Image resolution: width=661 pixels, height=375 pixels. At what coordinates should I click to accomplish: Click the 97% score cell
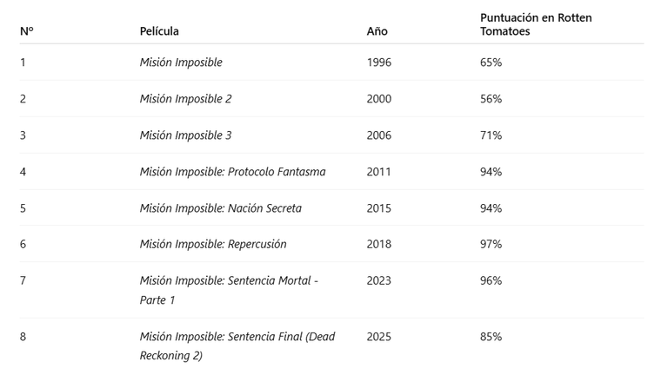coord(491,244)
